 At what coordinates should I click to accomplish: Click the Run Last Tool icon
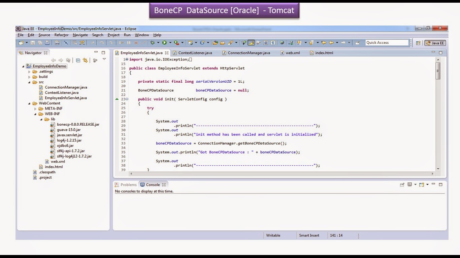pyautogui.click(x=176, y=43)
